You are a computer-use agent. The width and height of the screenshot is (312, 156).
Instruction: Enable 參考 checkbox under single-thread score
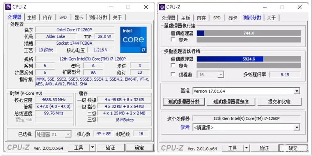point(173,40)
